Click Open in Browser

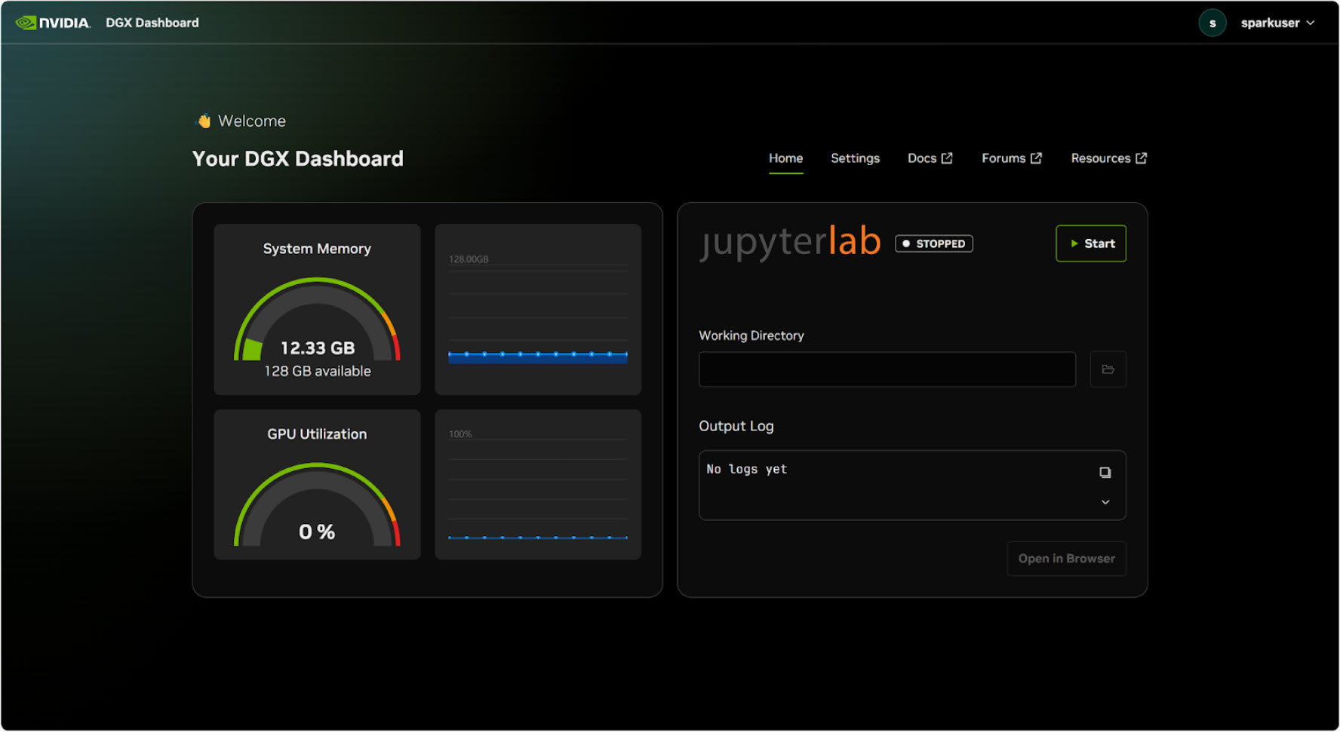click(x=1066, y=559)
